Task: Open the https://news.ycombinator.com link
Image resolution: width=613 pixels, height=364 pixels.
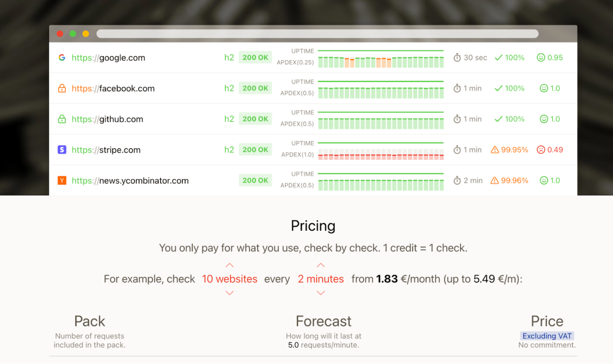Action: coord(130,181)
